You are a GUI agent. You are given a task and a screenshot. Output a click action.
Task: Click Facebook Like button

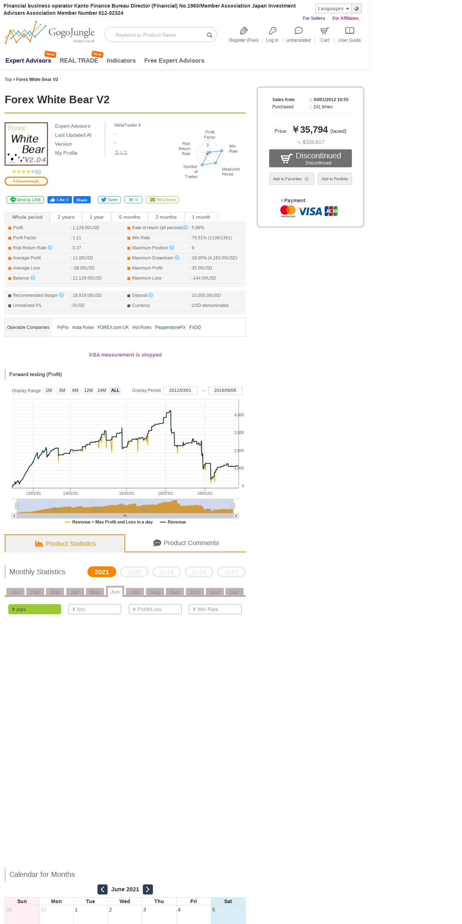coord(59,200)
